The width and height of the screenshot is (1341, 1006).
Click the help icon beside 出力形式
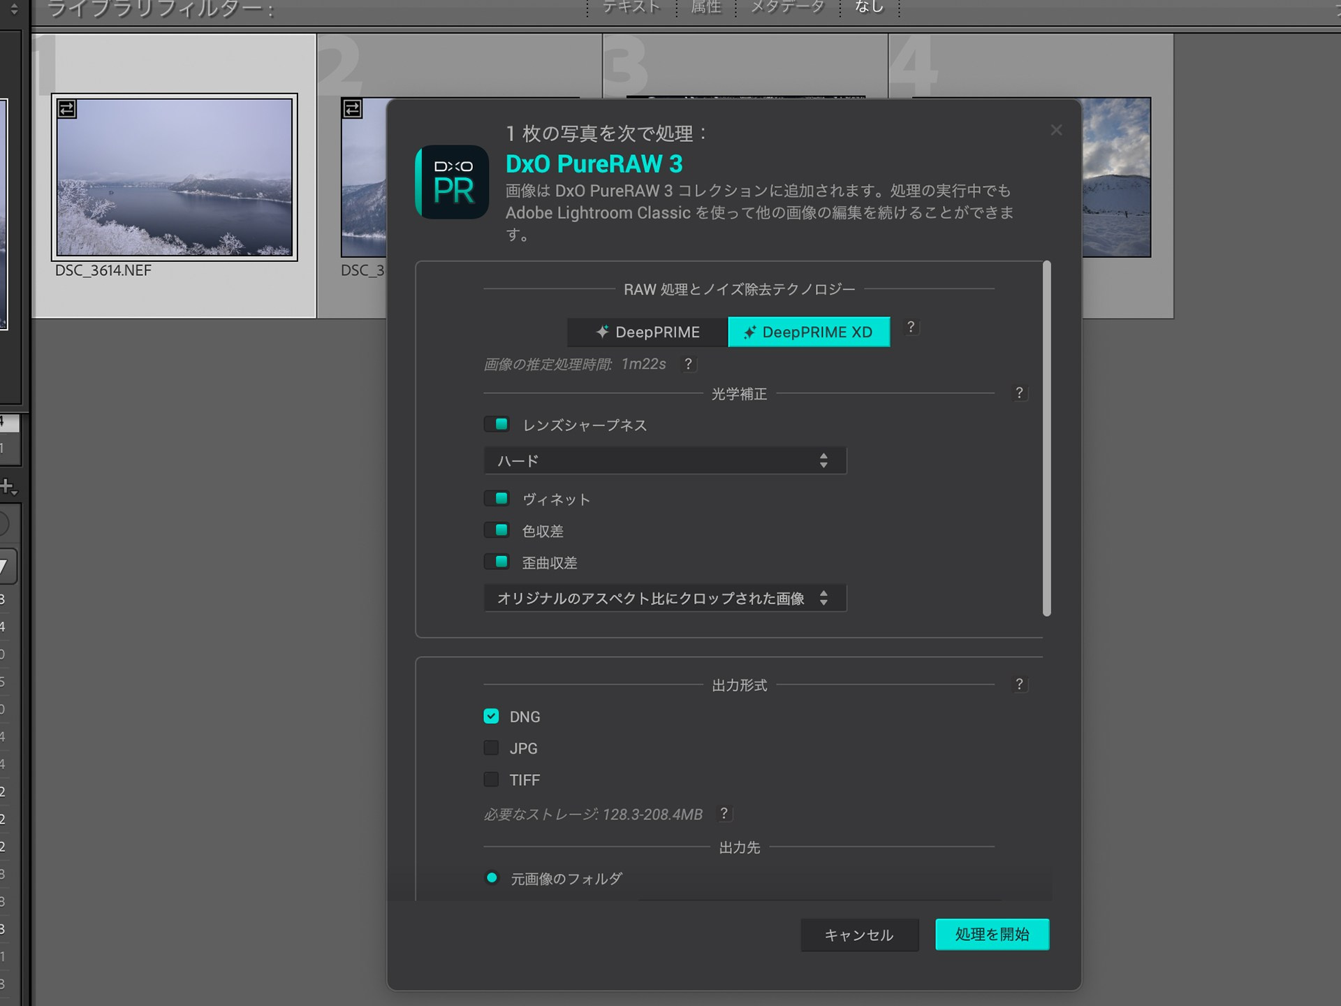click(1020, 685)
